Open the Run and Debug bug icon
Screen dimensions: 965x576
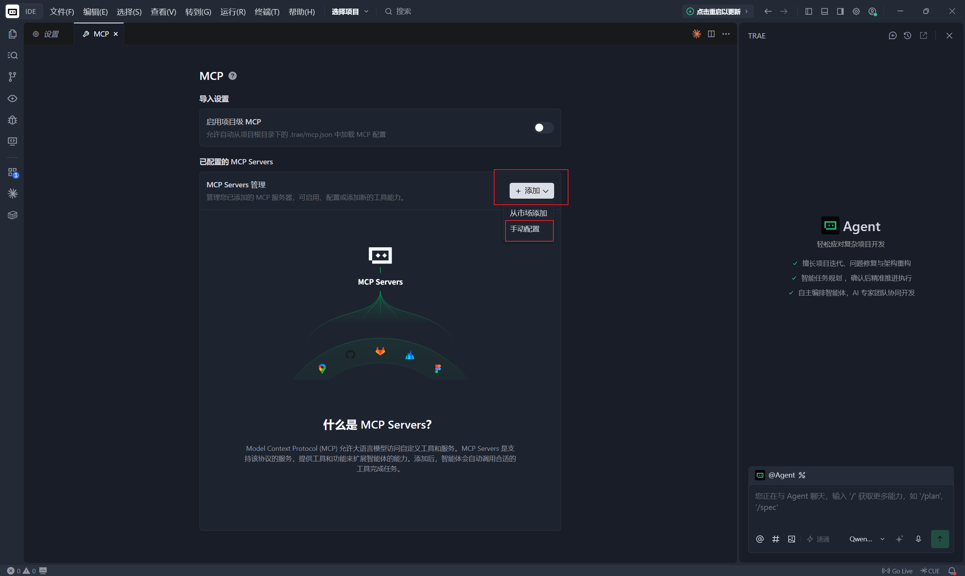coord(12,120)
